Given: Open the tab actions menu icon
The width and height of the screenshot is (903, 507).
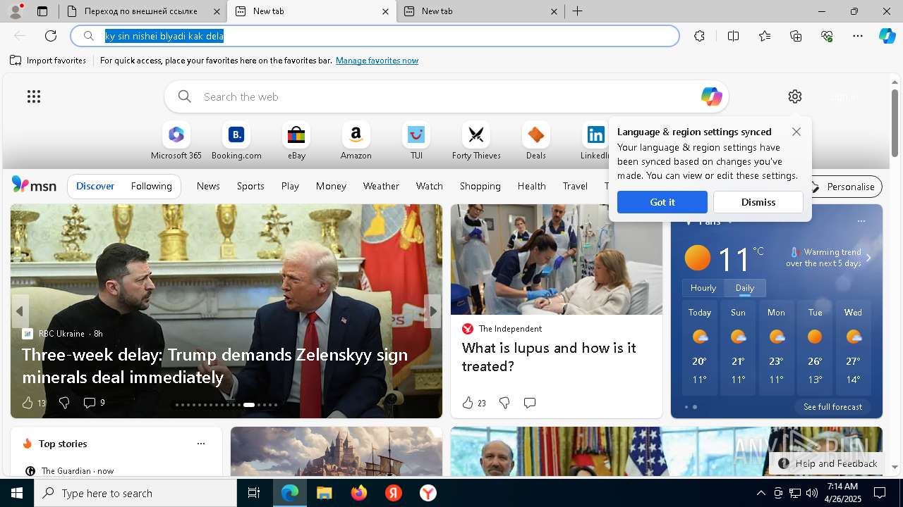Looking at the screenshot, I should tap(42, 11).
